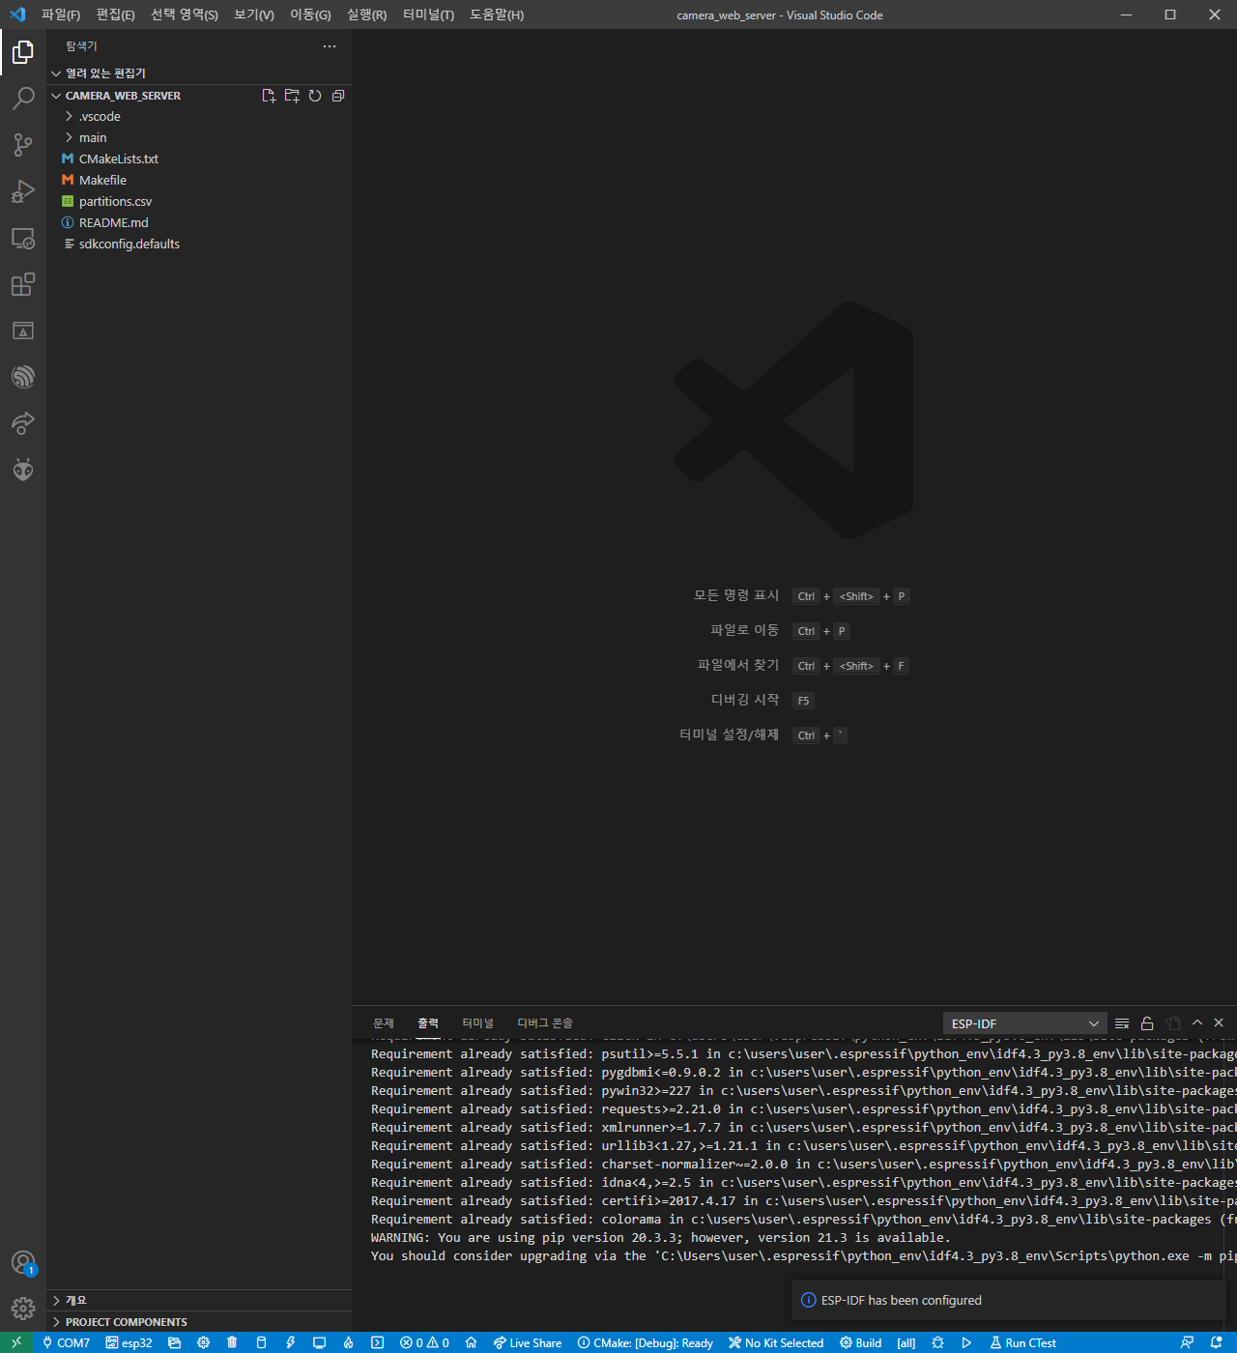
Task: Open the Selection (선택 영역) menu
Action: (x=185, y=14)
